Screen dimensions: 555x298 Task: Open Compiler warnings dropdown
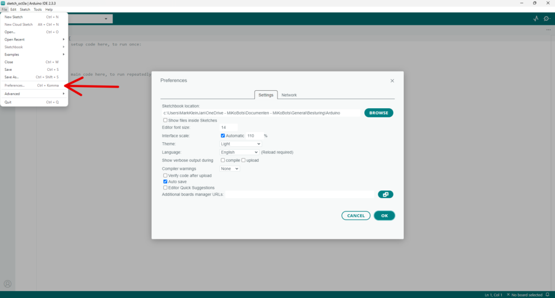point(230,169)
